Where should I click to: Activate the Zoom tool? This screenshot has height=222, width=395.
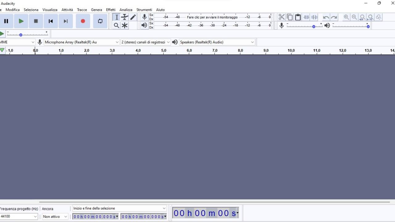pyautogui.click(x=116, y=26)
